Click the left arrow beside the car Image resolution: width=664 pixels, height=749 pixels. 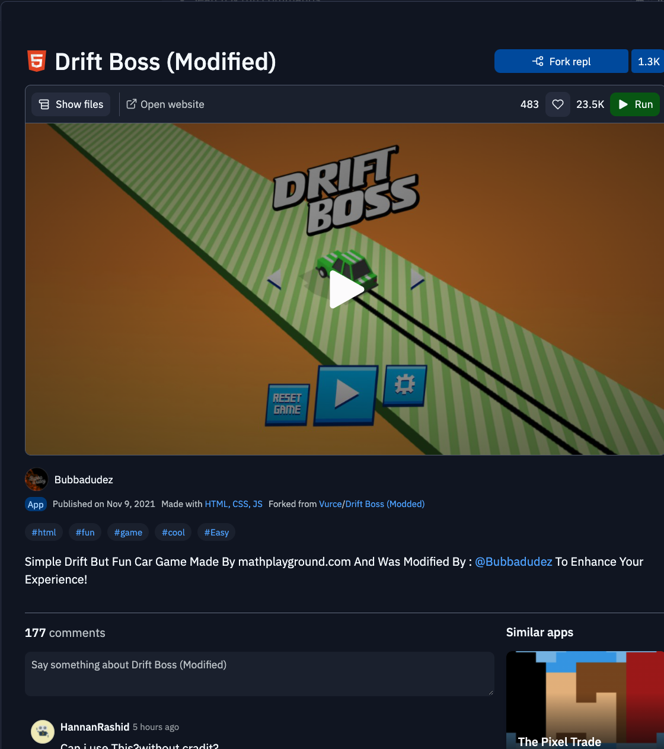274,279
